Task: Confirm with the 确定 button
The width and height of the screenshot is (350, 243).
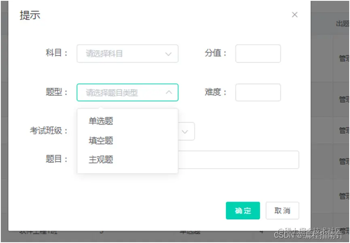Action: click(x=243, y=211)
